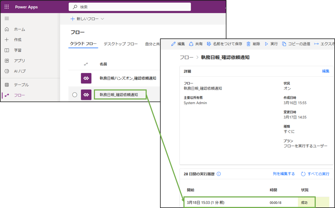Click the テーブル grid icon in sidebar
Screen dimensions: 335x208
tap(7, 85)
